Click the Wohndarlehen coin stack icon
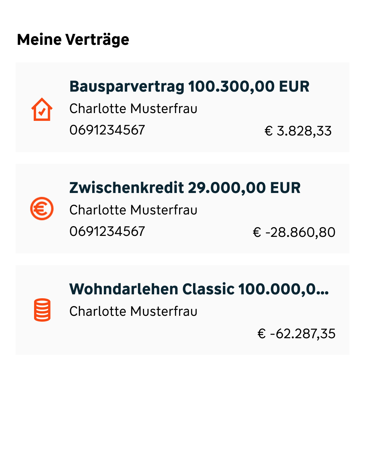Screen dimensions: 365x462 click(42, 310)
